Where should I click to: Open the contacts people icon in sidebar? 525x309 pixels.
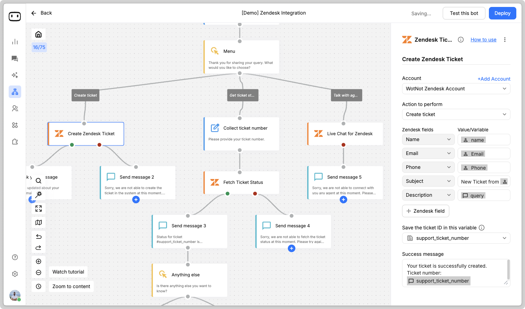[15, 108]
